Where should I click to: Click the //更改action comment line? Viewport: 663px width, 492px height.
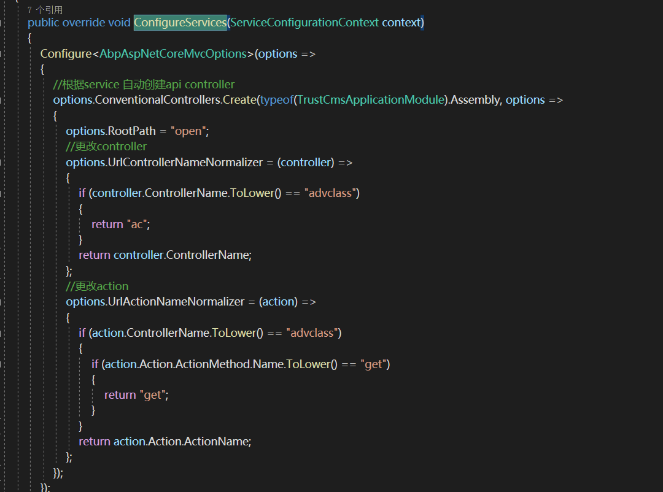(96, 286)
